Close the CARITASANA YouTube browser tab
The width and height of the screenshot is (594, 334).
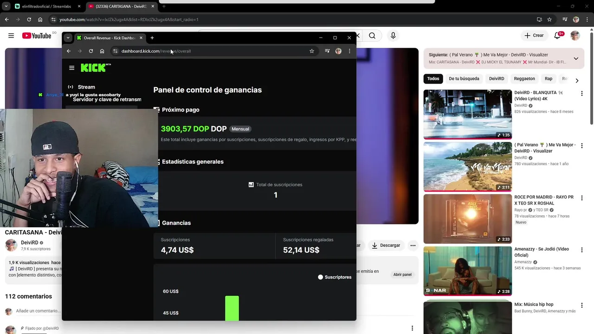click(x=153, y=6)
